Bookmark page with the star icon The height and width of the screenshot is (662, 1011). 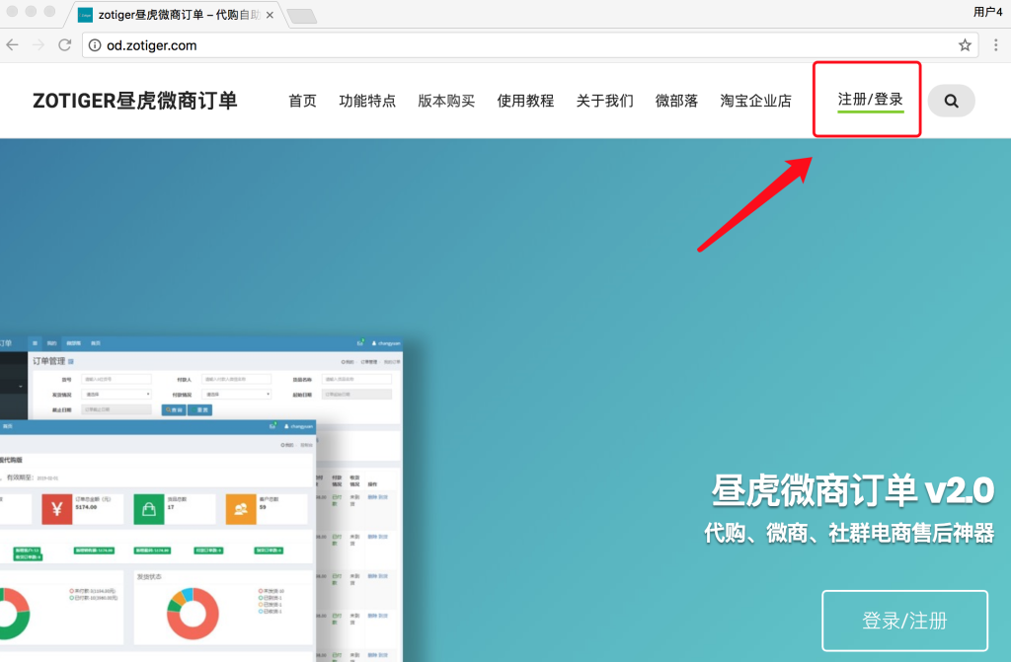(x=965, y=45)
